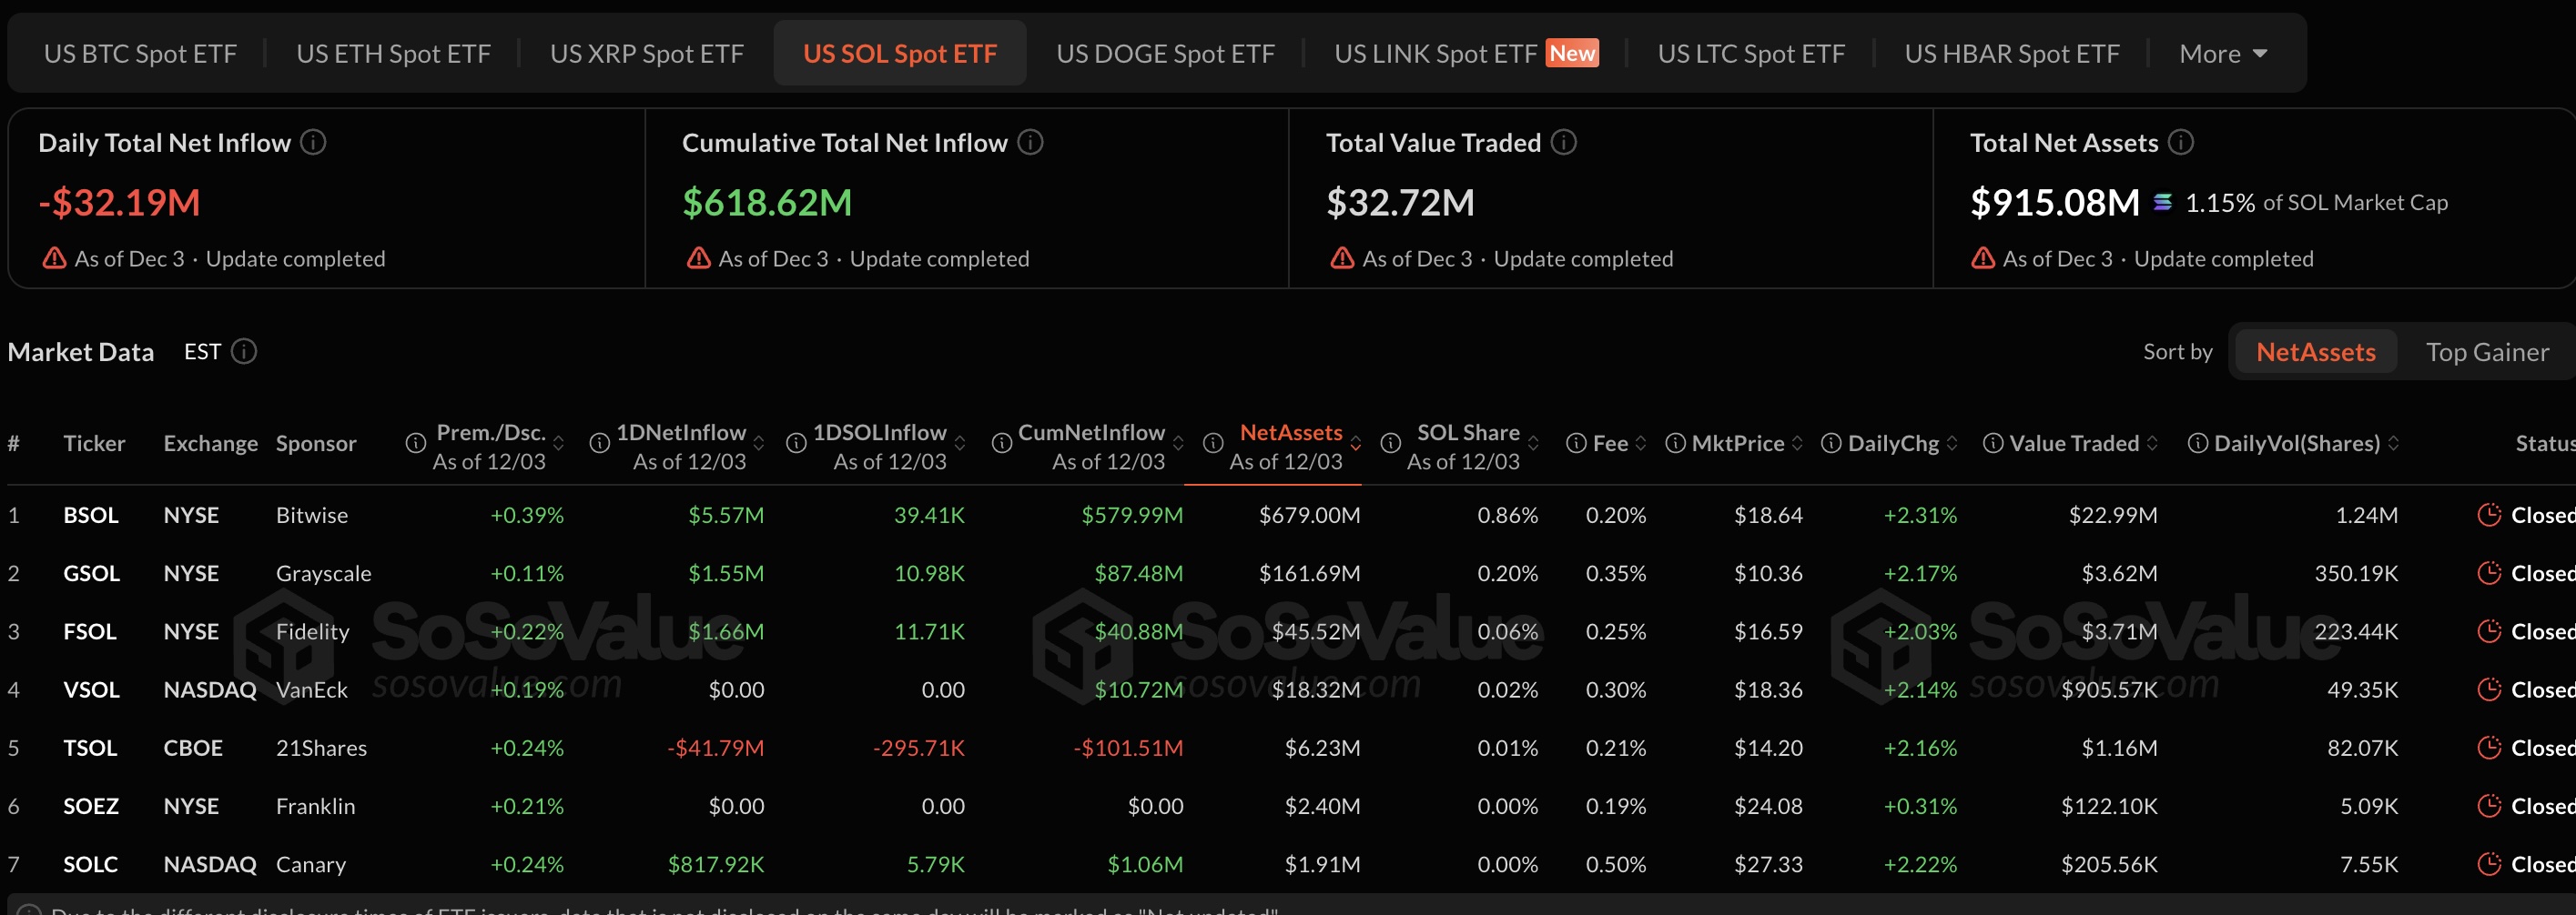Open the US LINK Spot ETF tab
This screenshot has width=2576, height=915.
[x=1434, y=54]
